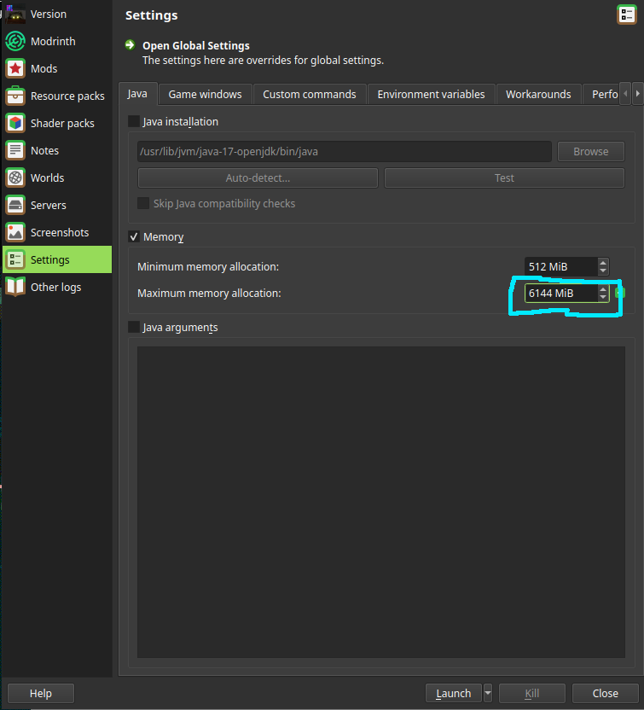Open Shader packs via its cube icon
The height and width of the screenshot is (710, 644).
[15, 123]
